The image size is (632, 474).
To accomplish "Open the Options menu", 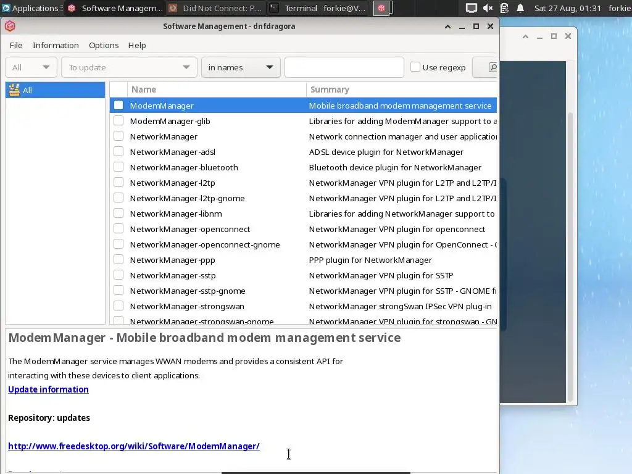I will coord(104,45).
